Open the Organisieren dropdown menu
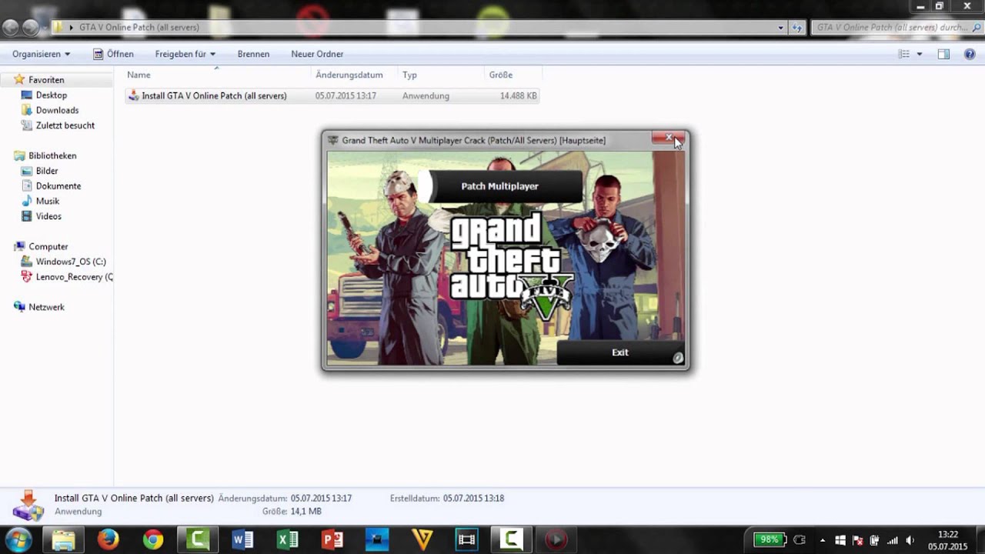 (42, 54)
